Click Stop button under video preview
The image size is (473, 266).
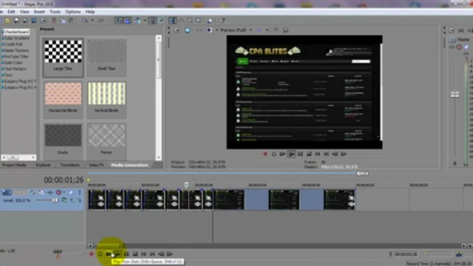click(309, 154)
